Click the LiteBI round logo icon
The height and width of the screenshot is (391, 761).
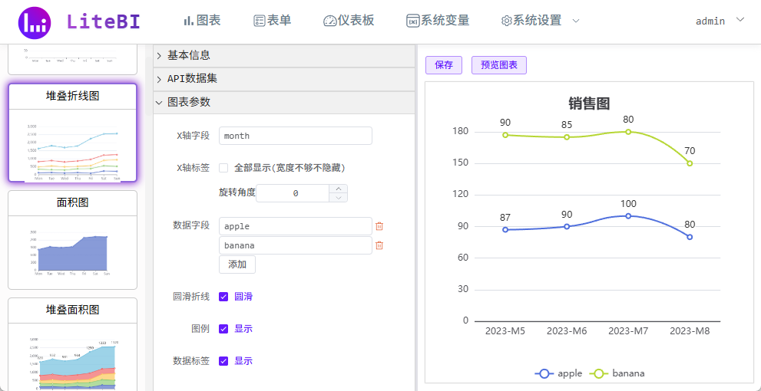click(35, 22)
